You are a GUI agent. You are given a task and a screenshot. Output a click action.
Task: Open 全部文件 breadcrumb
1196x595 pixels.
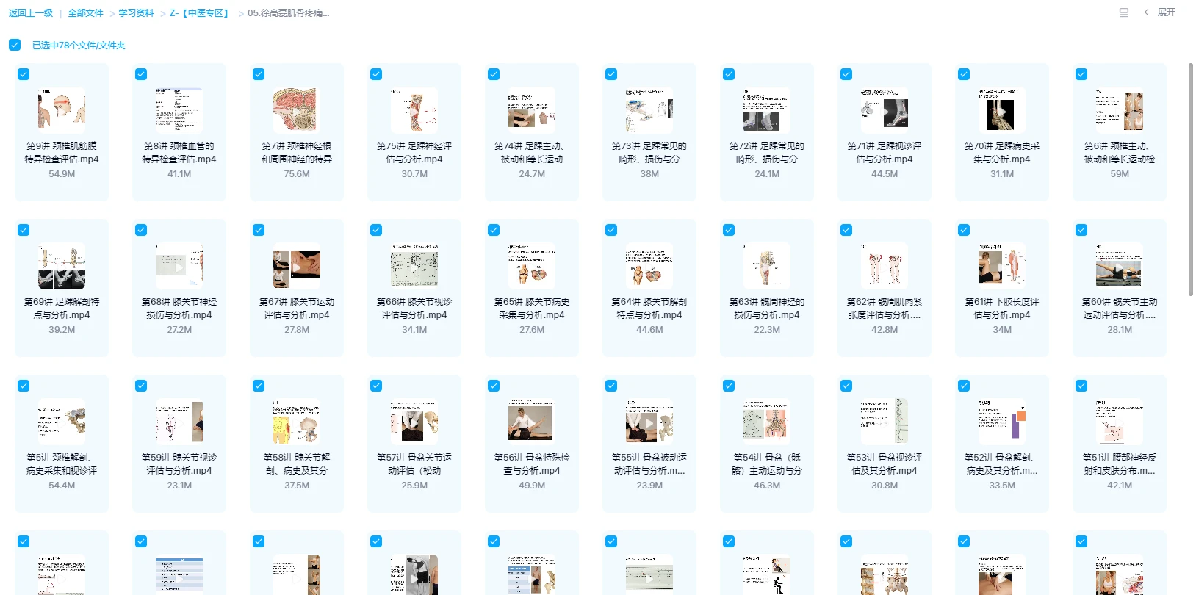coord(85,13)
